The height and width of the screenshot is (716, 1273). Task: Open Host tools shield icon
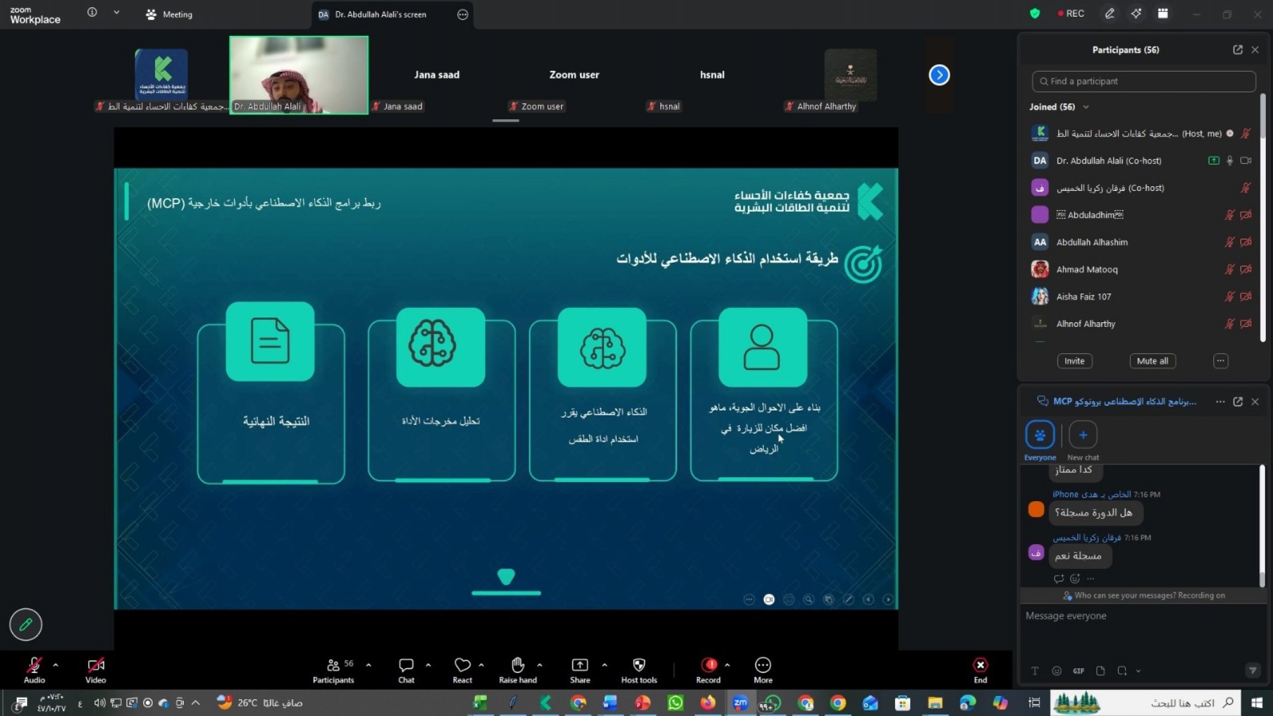click(639, 665)
